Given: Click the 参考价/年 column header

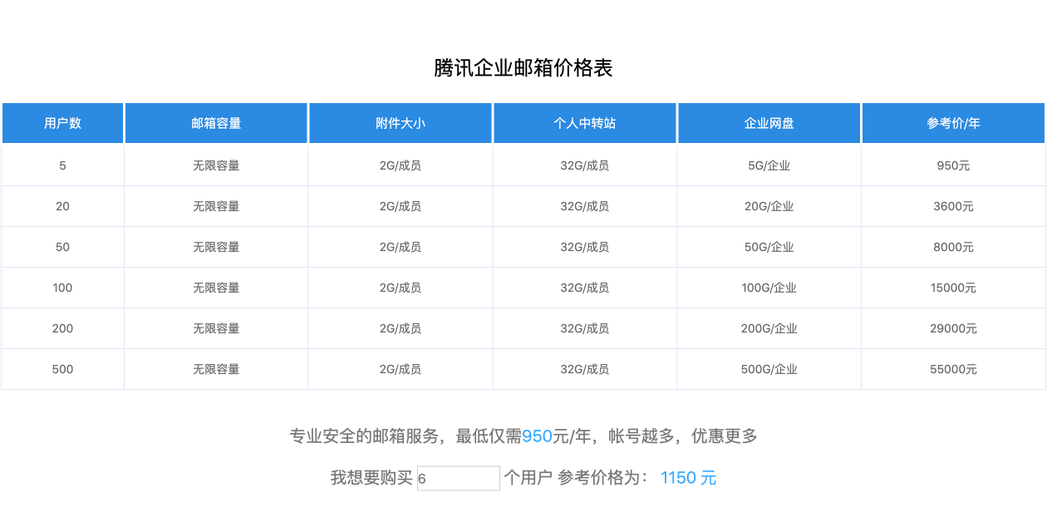Looking at the screenshot, I should click(x=953, y=123).
